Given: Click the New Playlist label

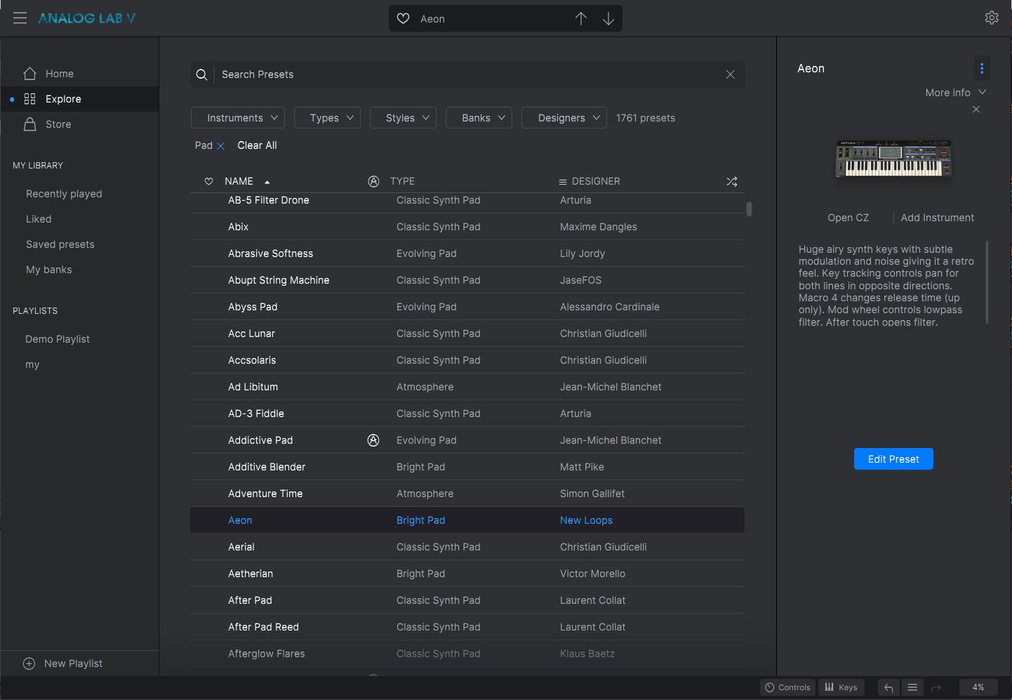Looking at the screenshot, I should 73,663.
